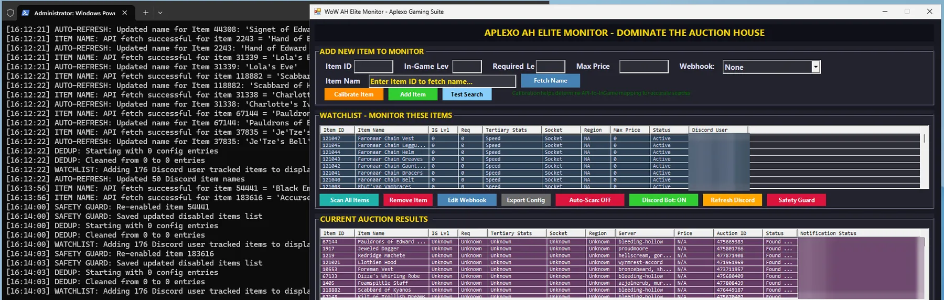The width and height of the screenshot is (944, 300).
Task: Close the Administrator Windows PowerShell tab
Action: coord(124,13)
